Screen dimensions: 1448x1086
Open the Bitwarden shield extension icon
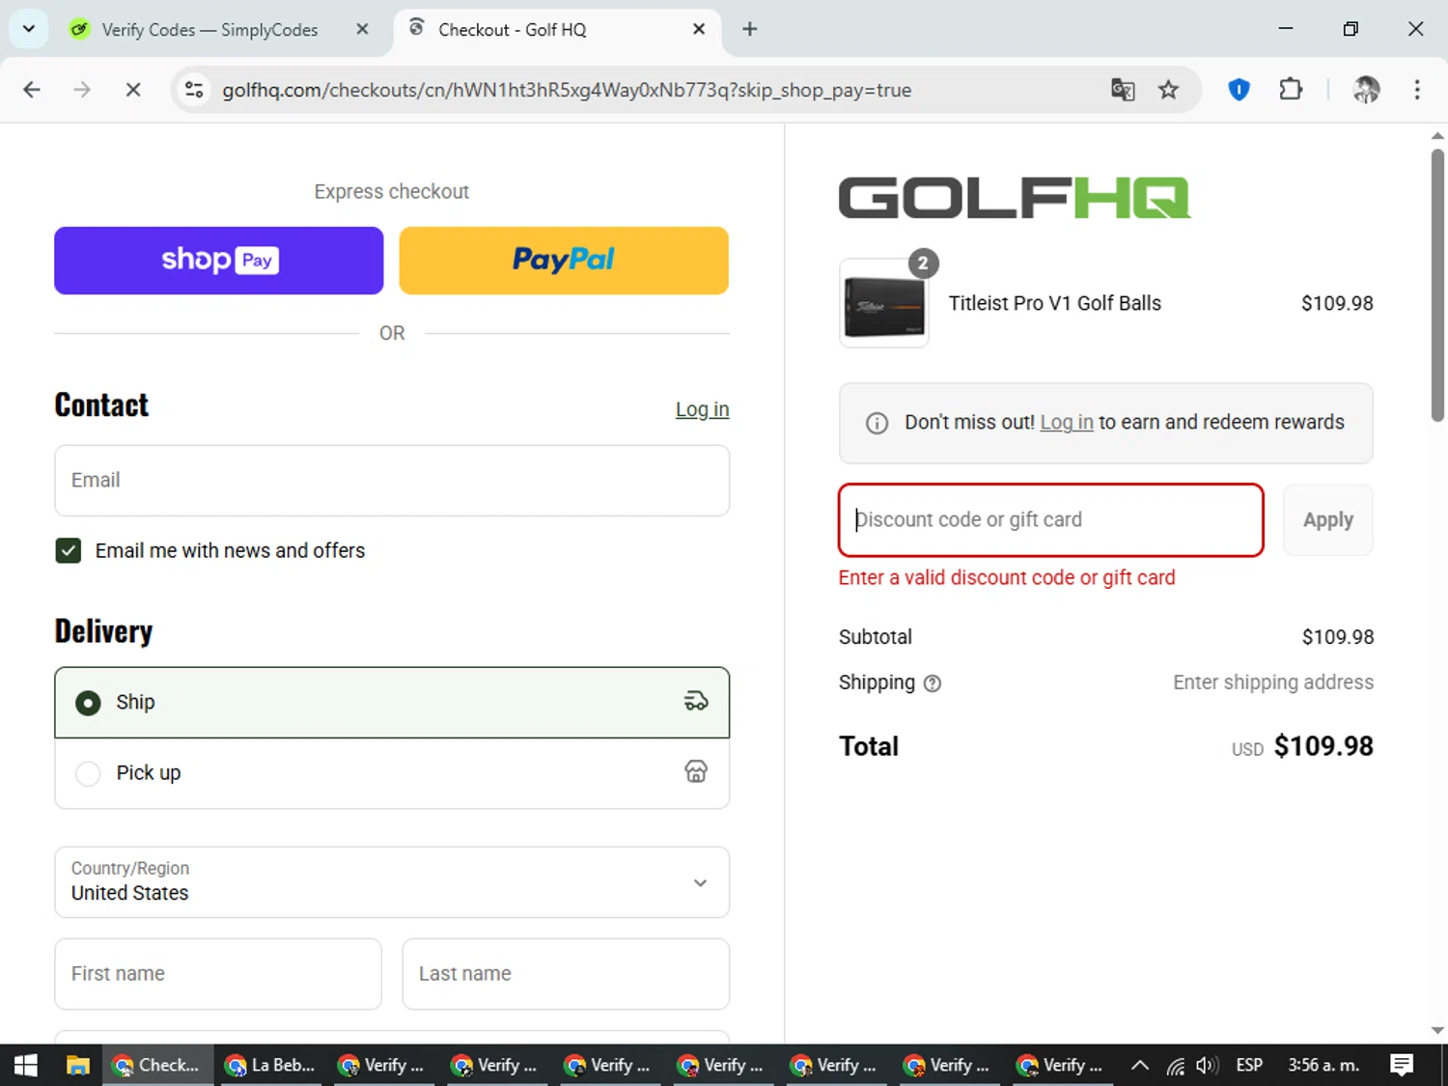[x=1239, y=90]
